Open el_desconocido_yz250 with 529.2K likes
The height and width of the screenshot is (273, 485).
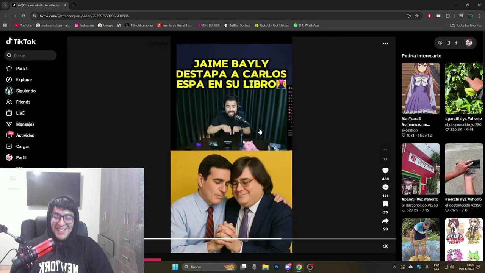click(x=420, y=205)
